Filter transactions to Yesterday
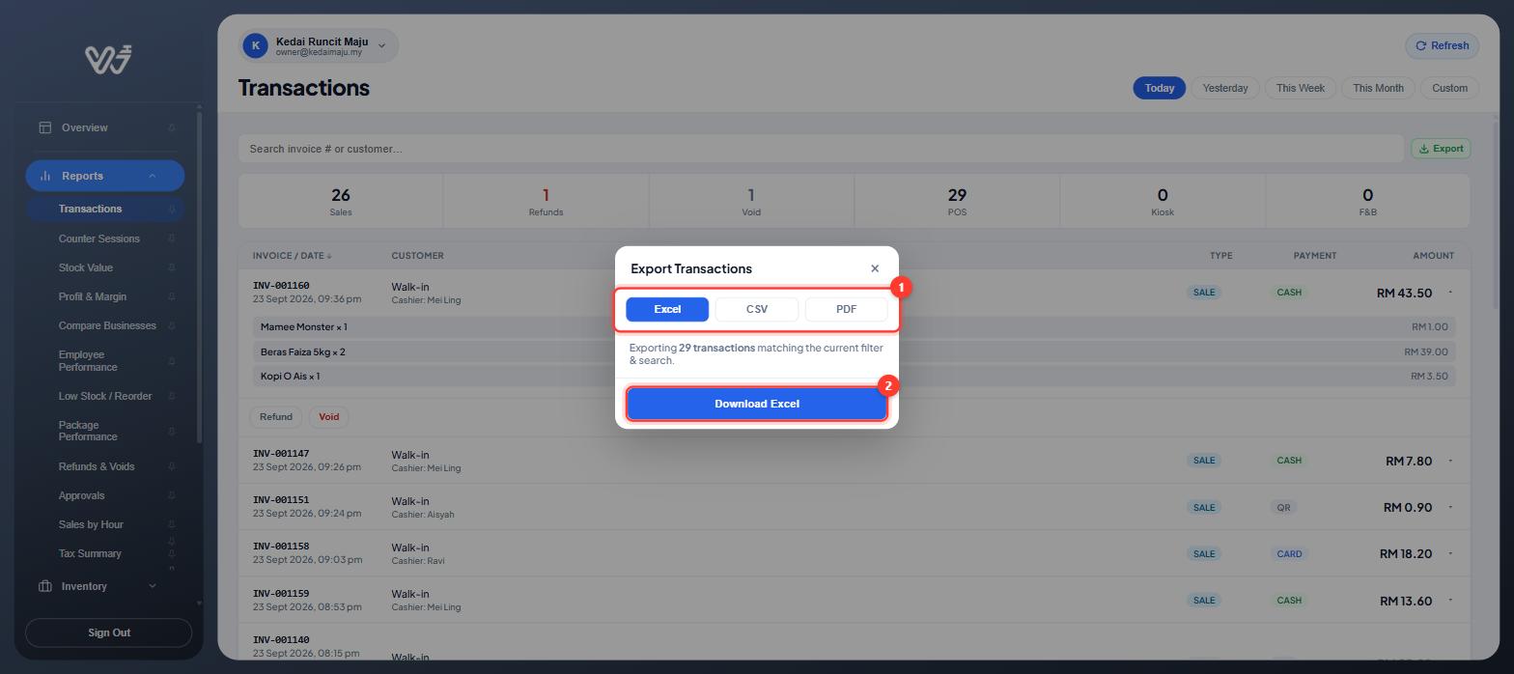Screen dimensions: 1514x674 coord(1225,88)
